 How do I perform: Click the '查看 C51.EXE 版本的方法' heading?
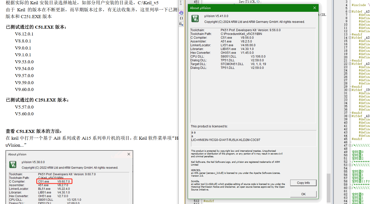tap(33, 131)
